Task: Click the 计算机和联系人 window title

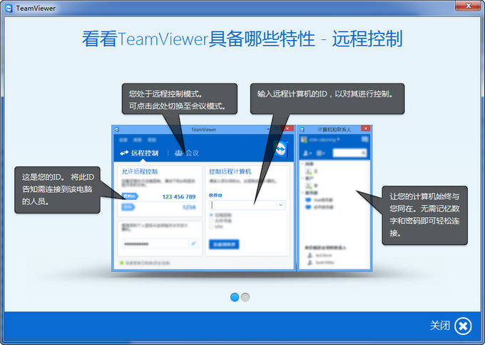Action: tap(335, 129)
